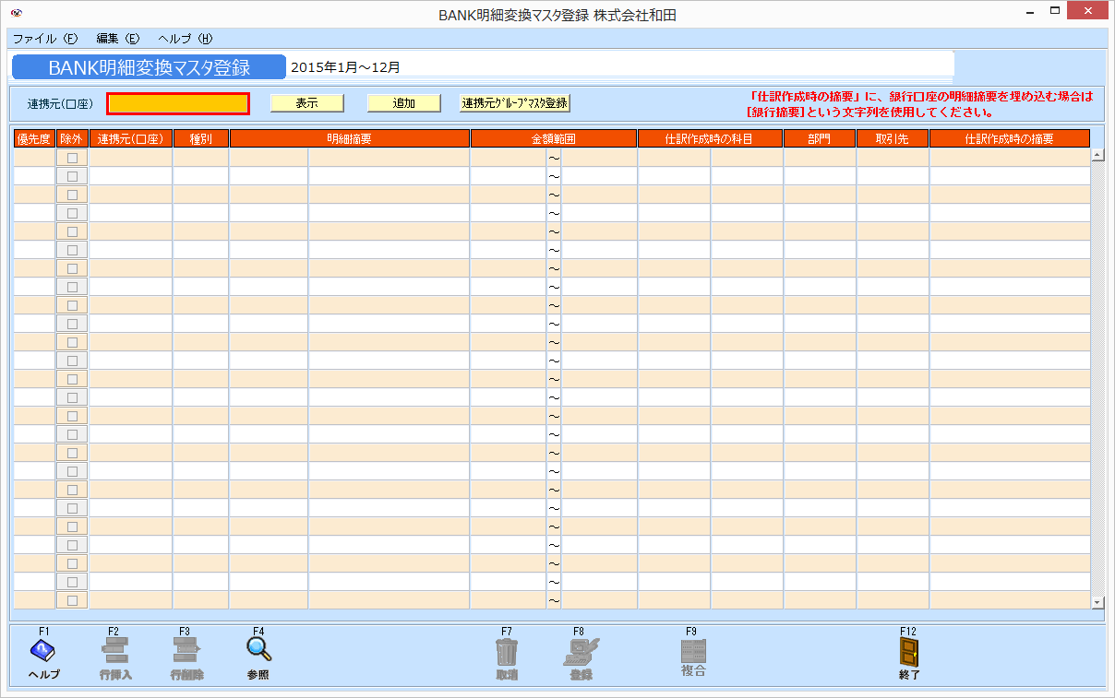Open the ヘルプ menu
This screenshot has width=1115, height=698.
tap(186, 39)
